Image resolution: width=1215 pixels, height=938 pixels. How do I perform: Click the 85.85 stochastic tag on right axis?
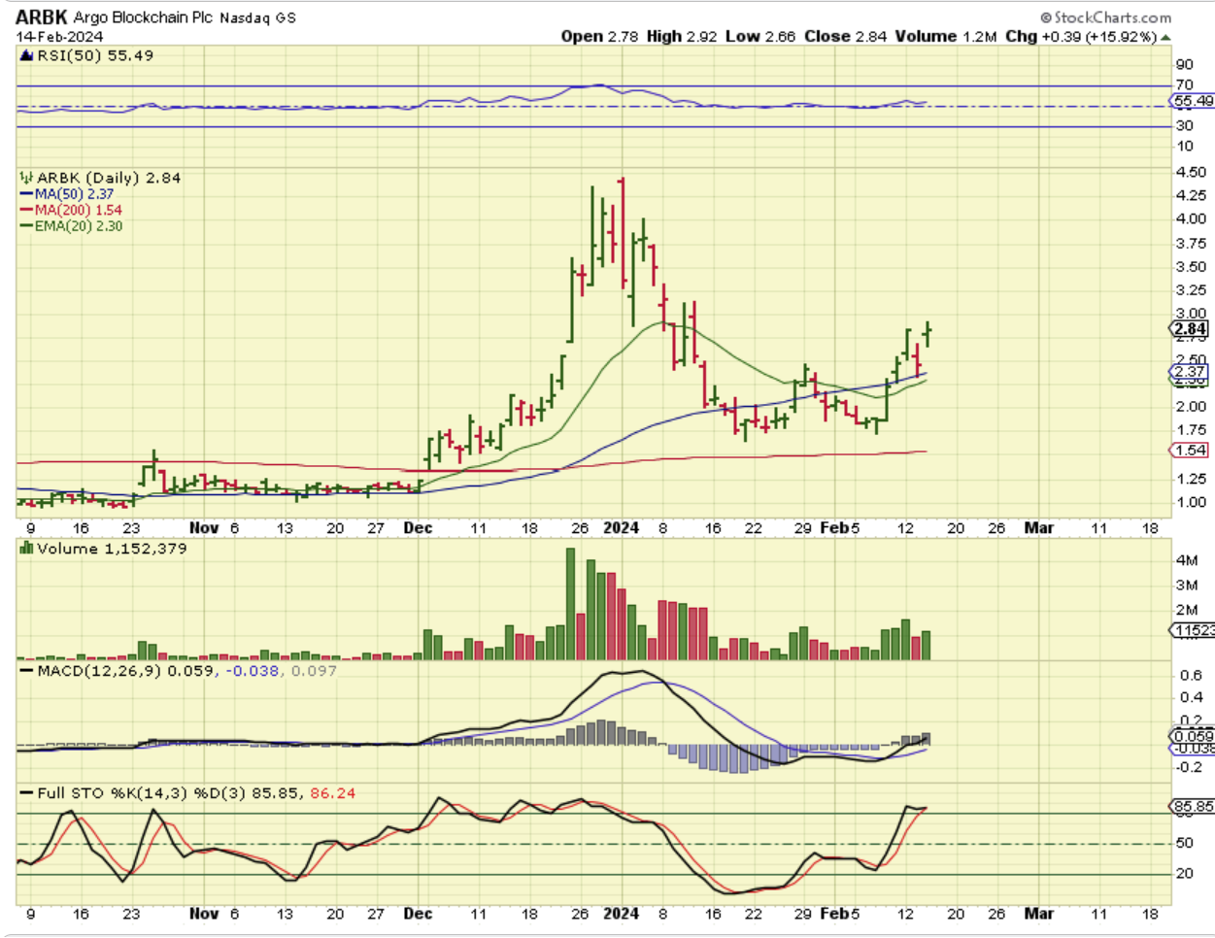point(1193,806)
